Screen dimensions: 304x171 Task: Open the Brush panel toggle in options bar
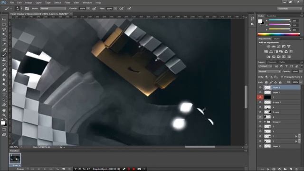click(x=27, y=9)
